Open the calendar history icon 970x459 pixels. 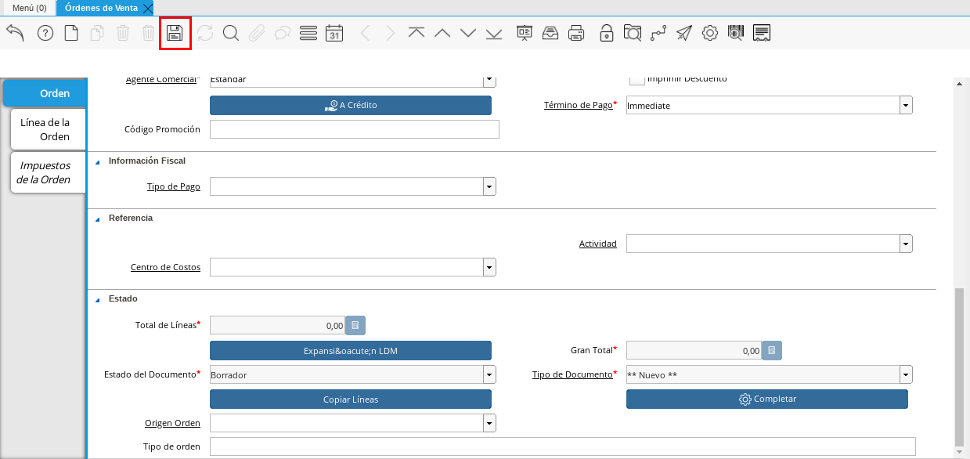pos(334,33)
